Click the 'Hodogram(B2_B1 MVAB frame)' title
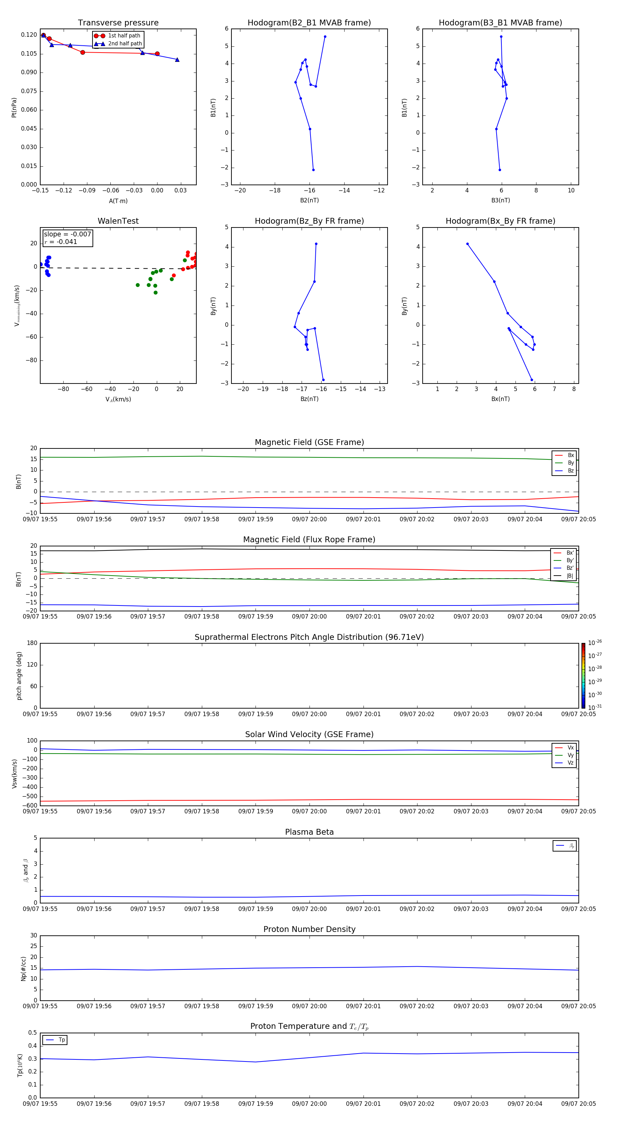Viewport: 619px width, 1134px height. pyautogui.click(x=309, y=23)
